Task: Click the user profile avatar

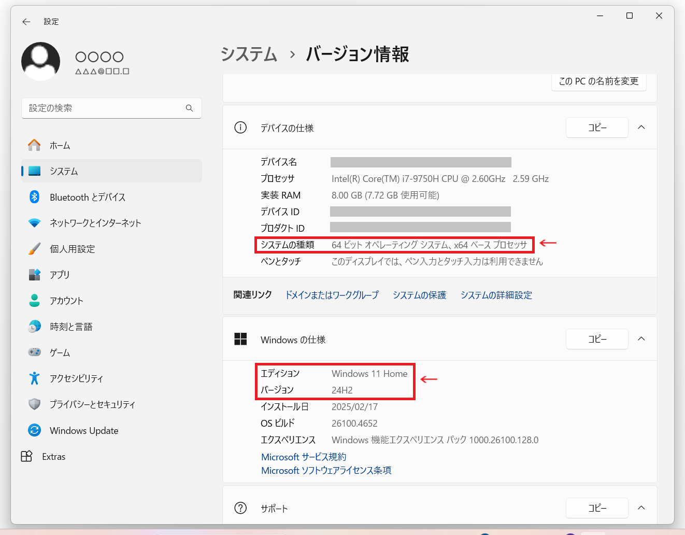Action: 40,61
